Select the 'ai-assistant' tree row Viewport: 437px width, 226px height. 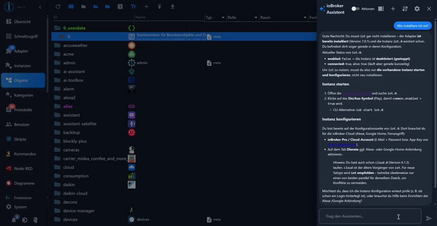point(184,71)
